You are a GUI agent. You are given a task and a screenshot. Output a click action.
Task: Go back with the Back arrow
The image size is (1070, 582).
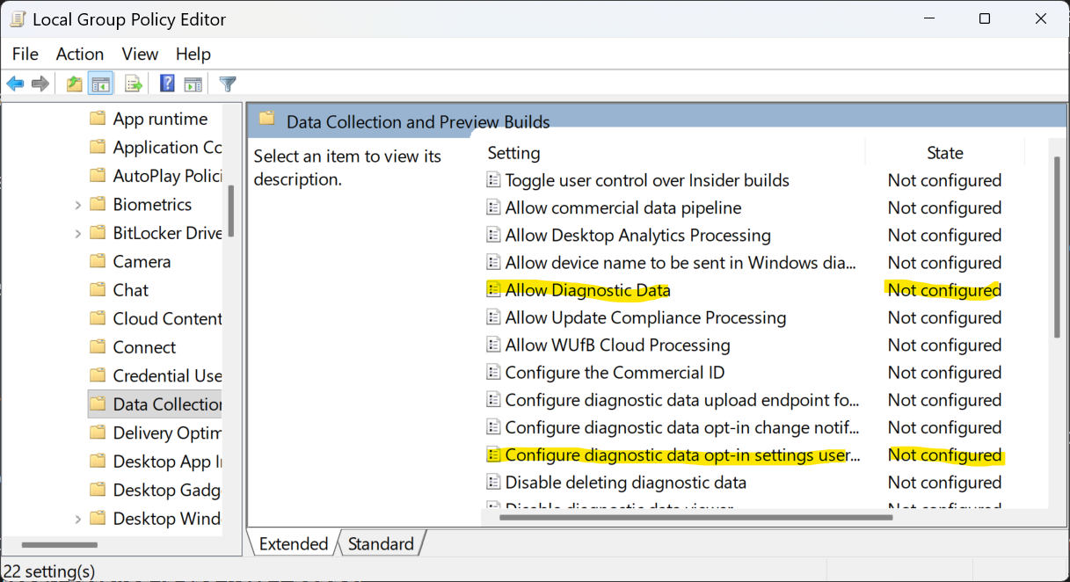pyautogui.click(x=16, y=84)
